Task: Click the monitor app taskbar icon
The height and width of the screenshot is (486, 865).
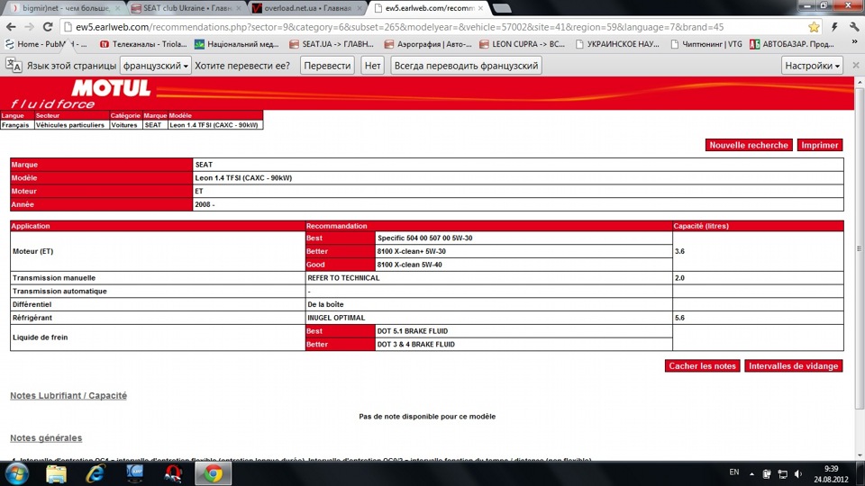Action: point(134,474)
